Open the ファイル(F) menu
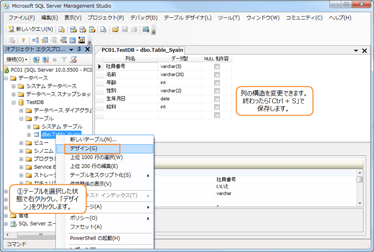 22,18
